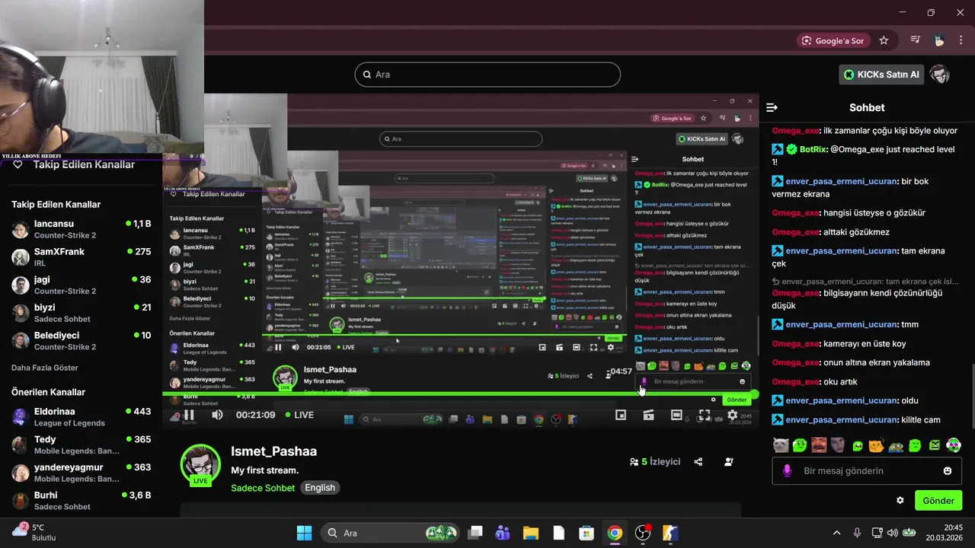Image resolution: width=975 pixels, height=548 pixels.
Task: Select the small green laughing blob emote
Action: point(858,446)
